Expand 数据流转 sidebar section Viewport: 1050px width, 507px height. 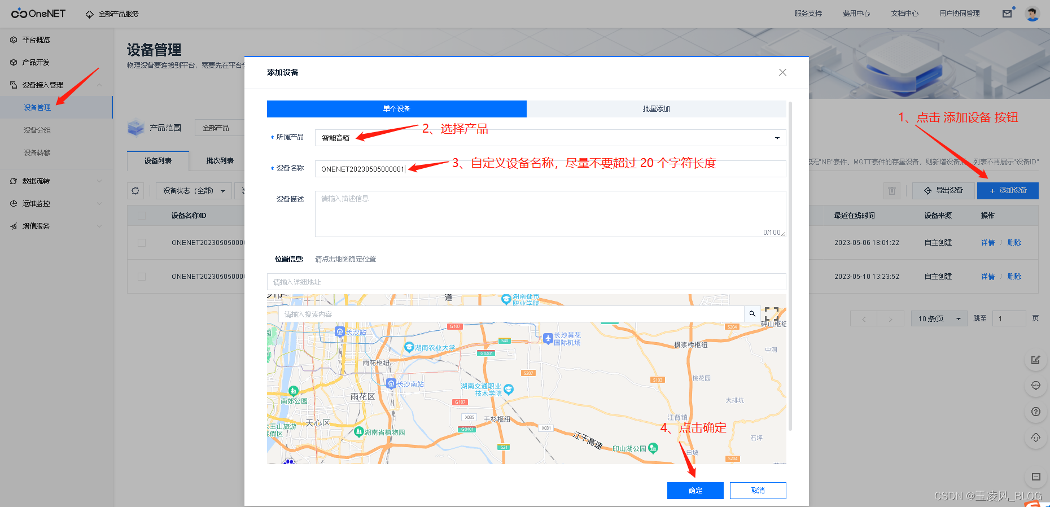tap(56, 181)
